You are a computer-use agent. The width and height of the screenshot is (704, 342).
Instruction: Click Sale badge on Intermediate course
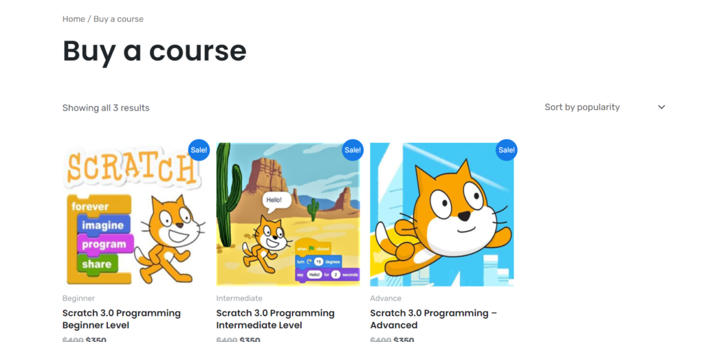click(x=353, y=150)
